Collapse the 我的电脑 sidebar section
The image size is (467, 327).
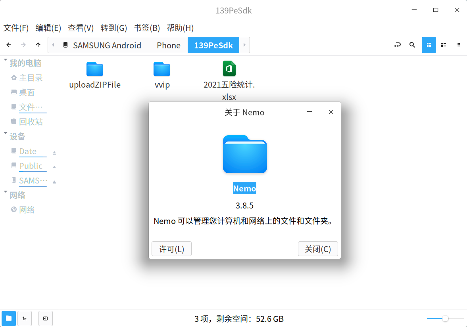click(6, 60)
